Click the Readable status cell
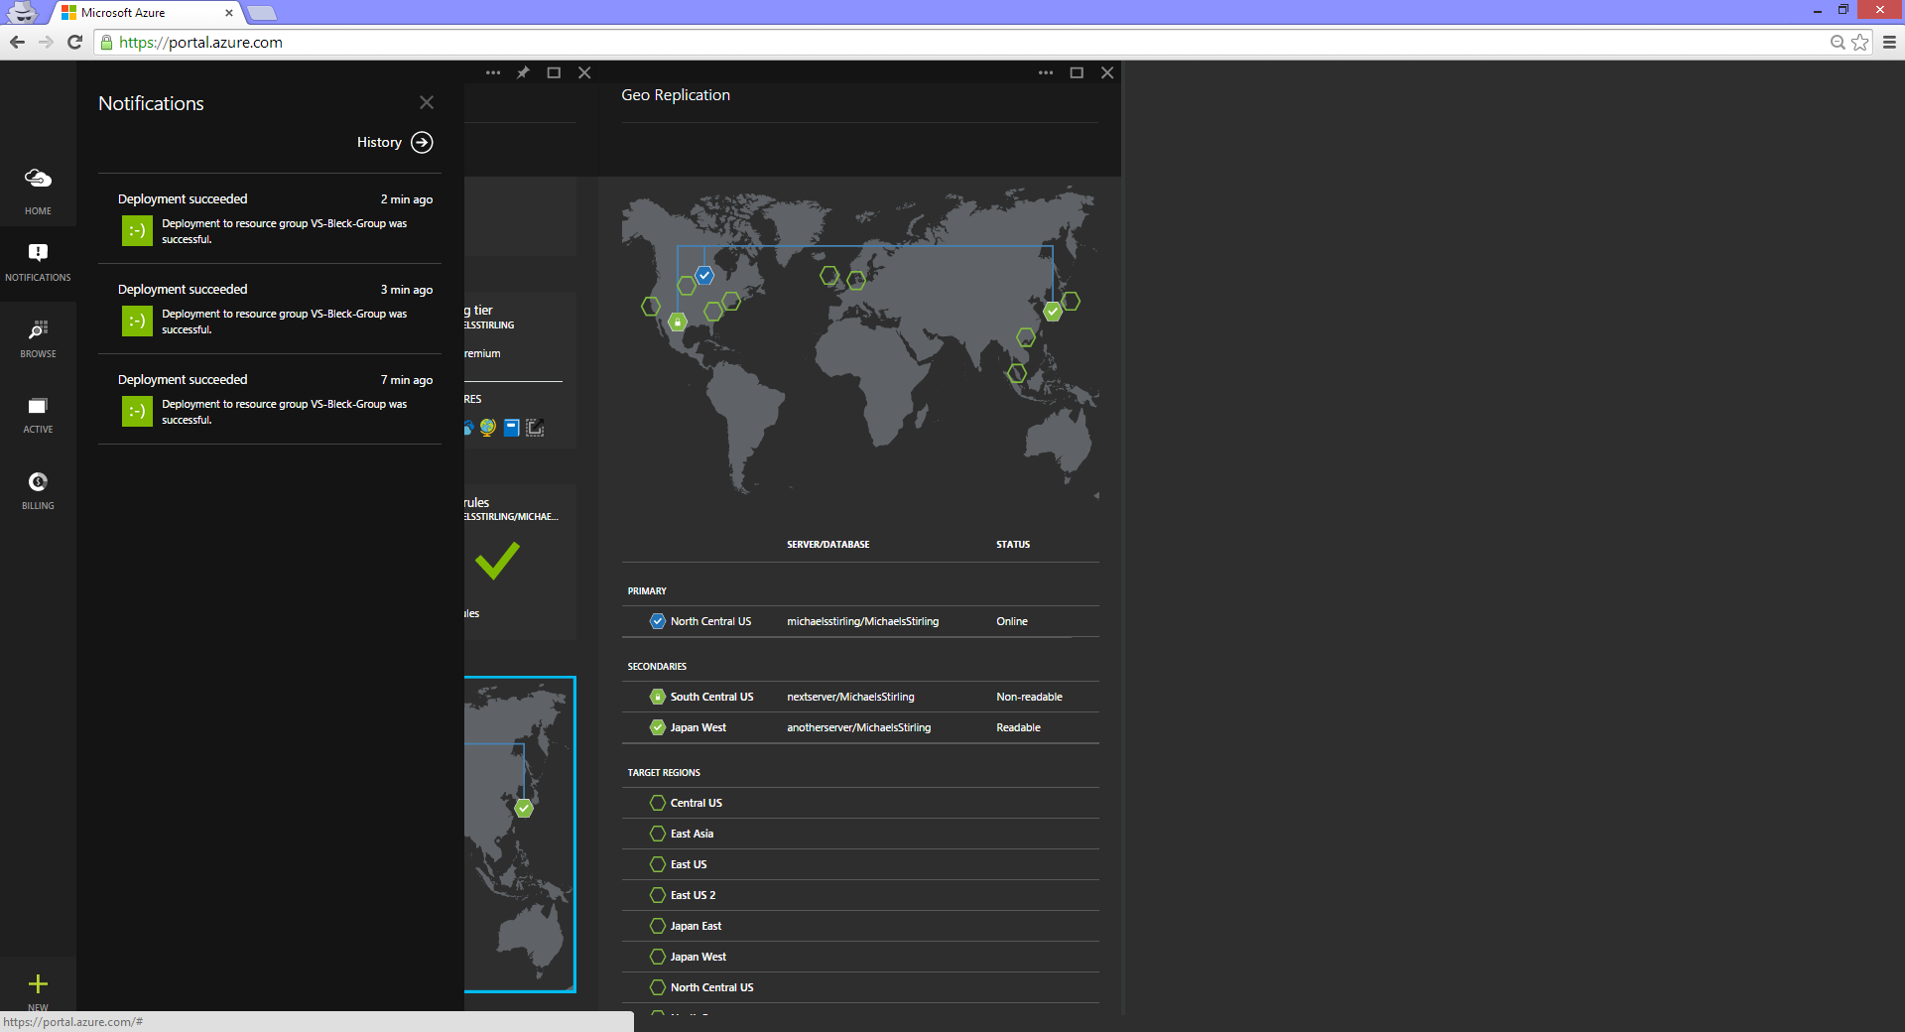Screen dimensions: 1905x1032 [x=1018, y=727]
